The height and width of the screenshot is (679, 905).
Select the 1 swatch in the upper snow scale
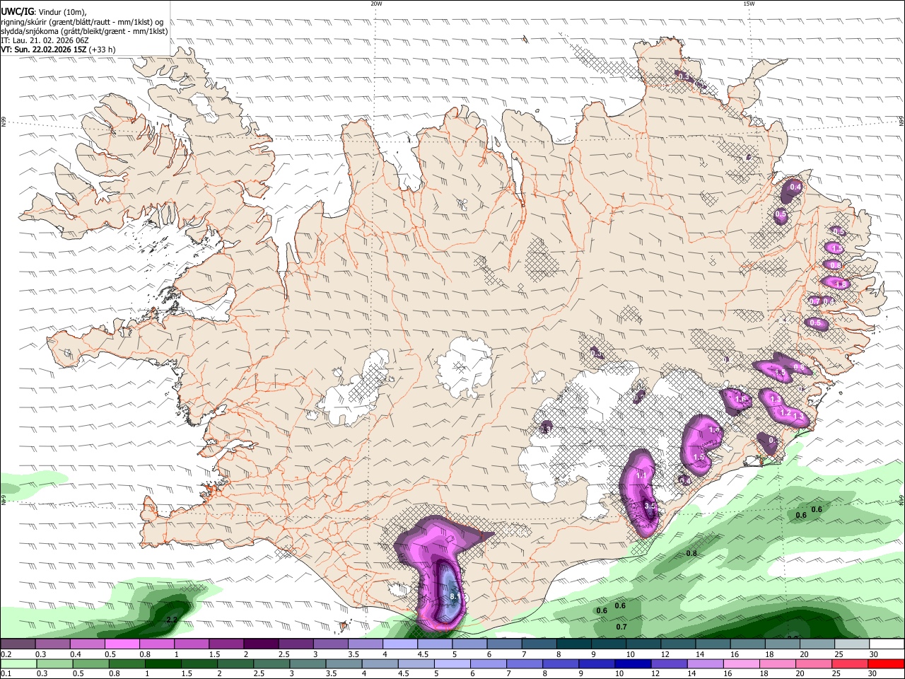point(192,644)
